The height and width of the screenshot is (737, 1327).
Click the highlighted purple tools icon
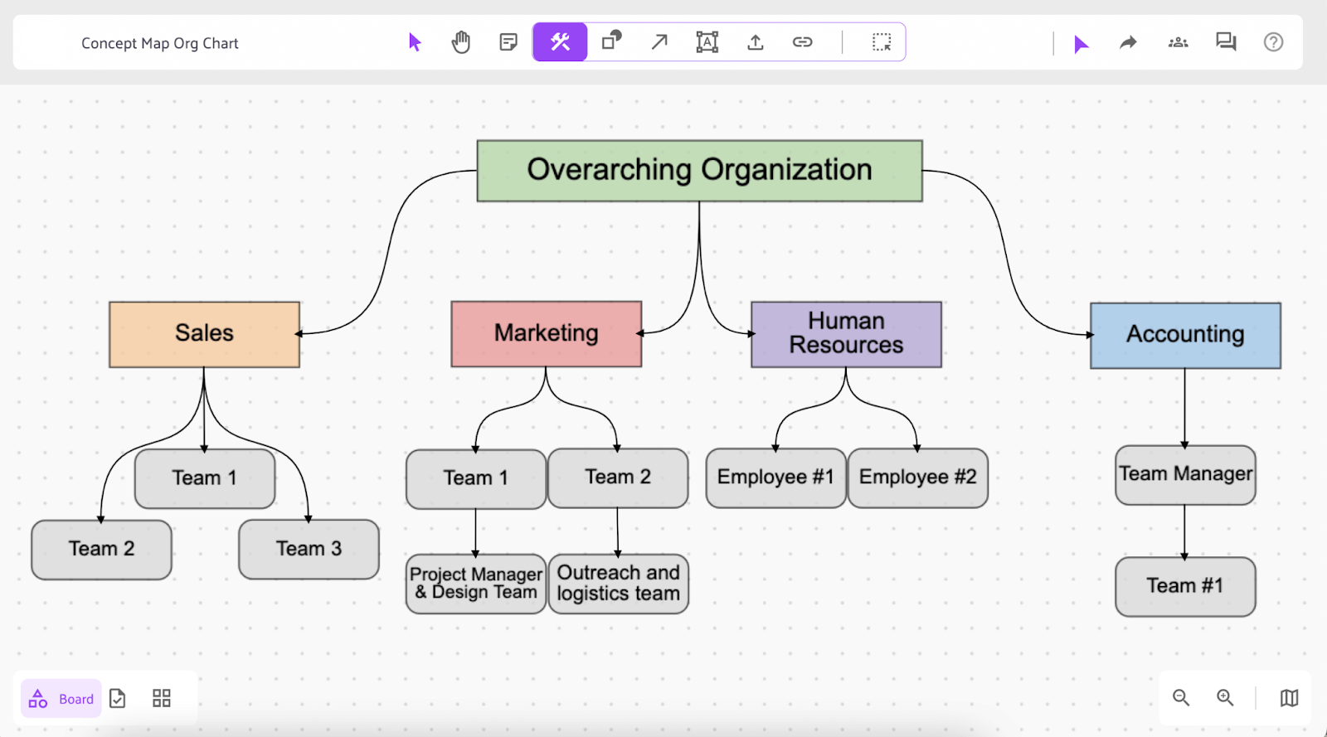point(560,41)
